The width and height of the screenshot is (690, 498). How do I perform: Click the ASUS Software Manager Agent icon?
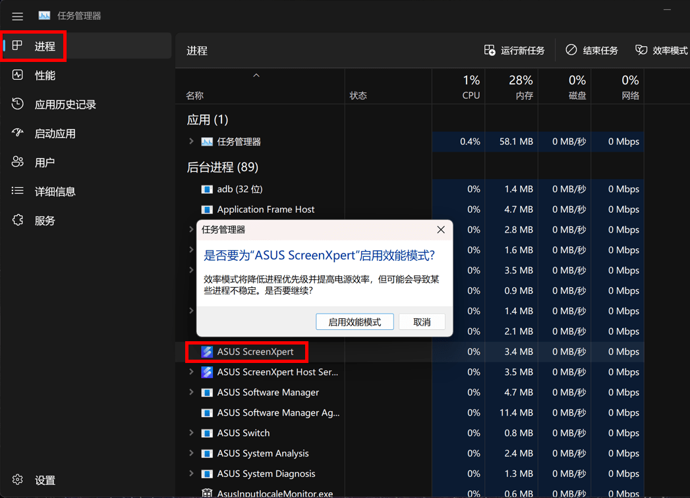point(207,412)
